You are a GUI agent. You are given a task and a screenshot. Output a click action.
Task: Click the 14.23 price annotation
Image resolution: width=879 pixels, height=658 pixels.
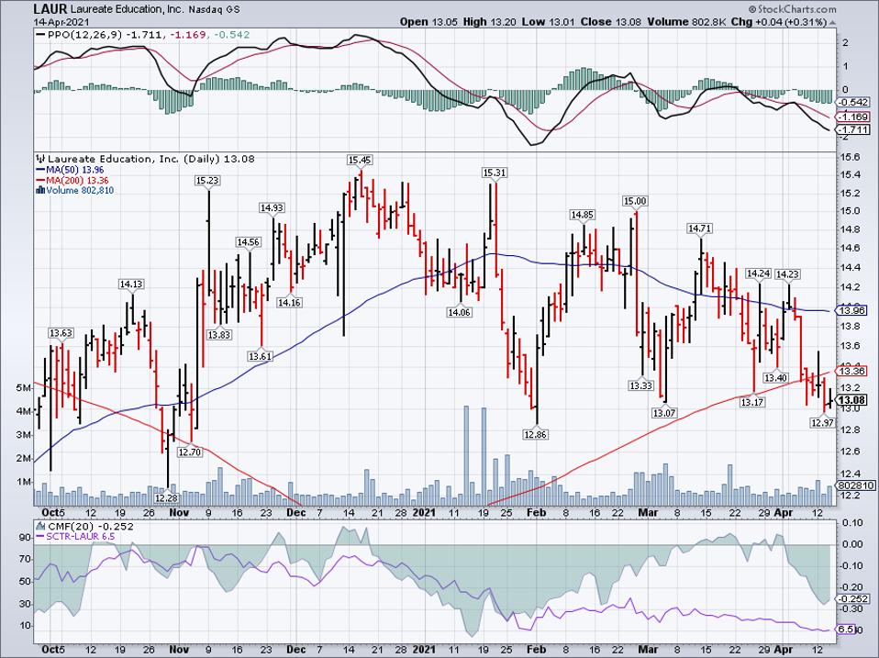click(787, 274)
